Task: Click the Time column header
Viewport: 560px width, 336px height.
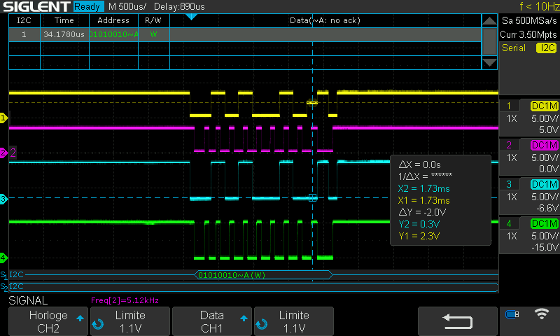Action: tap(64, 20)
